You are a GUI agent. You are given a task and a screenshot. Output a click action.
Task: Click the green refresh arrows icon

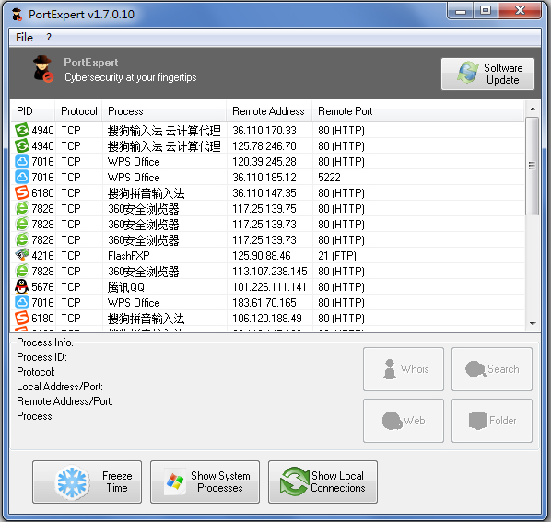[295, 481]
